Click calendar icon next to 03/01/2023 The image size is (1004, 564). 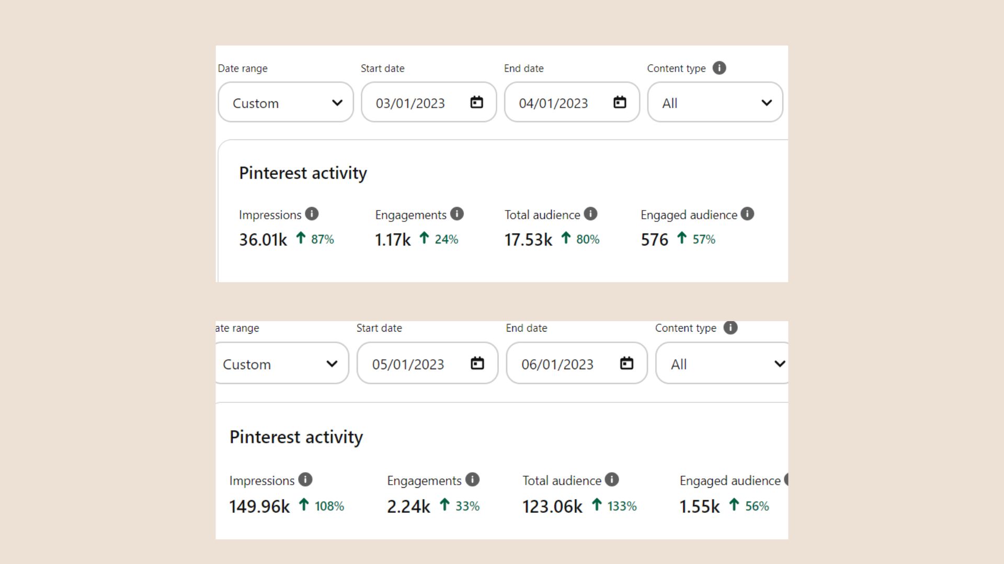[x=476, y=102]
